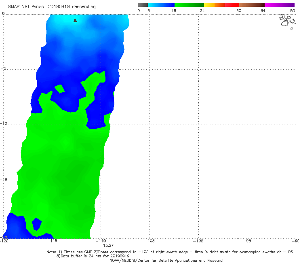Click the yellow-orange segment of the color bar
Screen dimensions: 299x263
215,5
